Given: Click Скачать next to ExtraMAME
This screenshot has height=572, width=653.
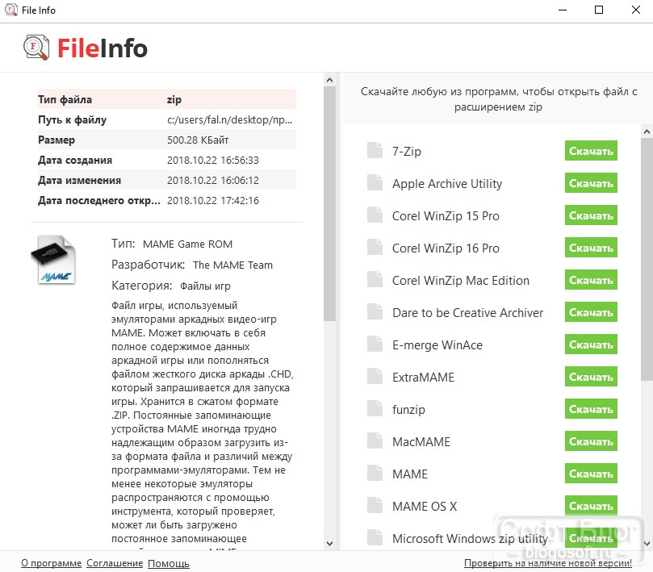Looking at the screenshot, I should click(x=591, y=377).
